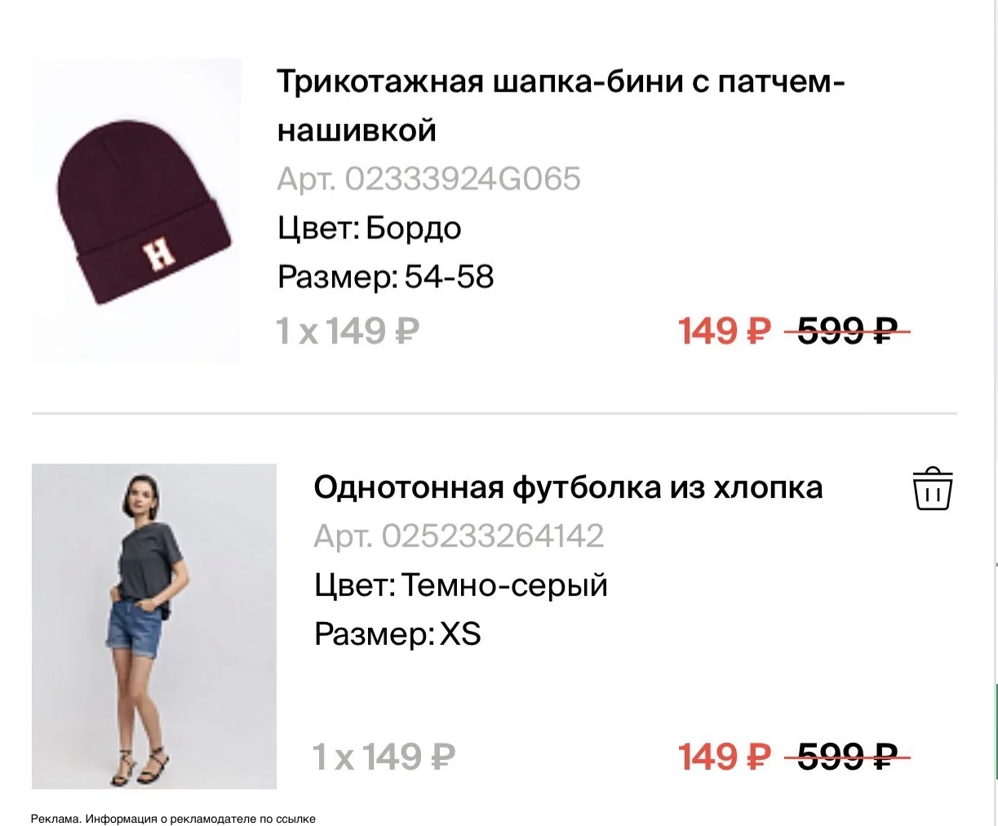The image size is (998, 826).
Task: Open the burgundy beanie product photo
Action: pyautogui.click(x=136, y=211)
